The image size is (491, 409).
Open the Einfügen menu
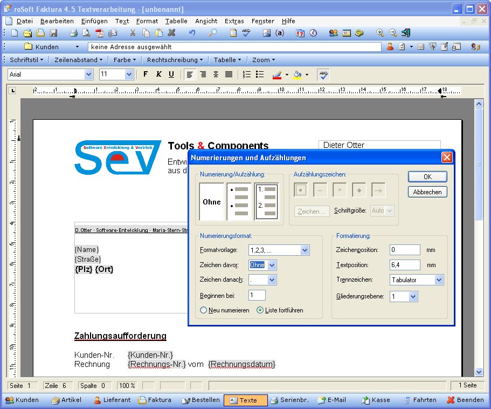coord(94,21)
